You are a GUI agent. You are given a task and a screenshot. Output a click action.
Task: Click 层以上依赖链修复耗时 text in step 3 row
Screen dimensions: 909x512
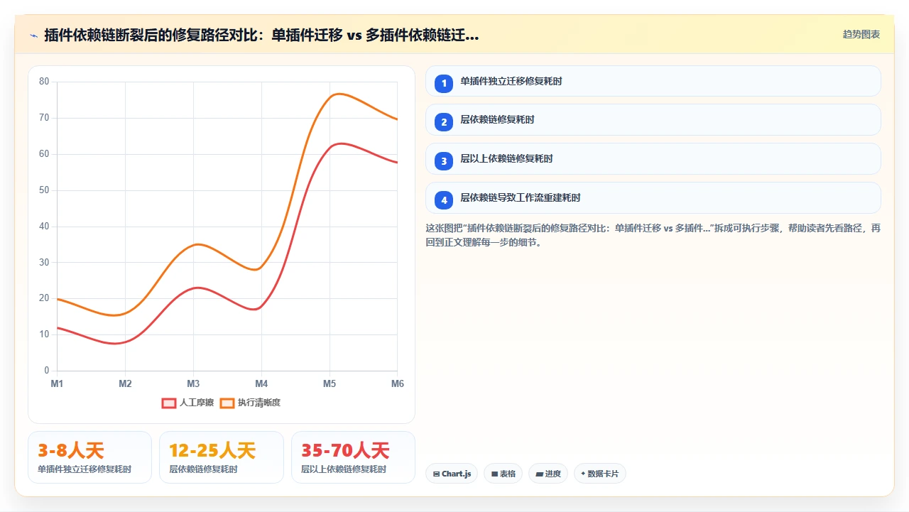click(x=506, y=159)
